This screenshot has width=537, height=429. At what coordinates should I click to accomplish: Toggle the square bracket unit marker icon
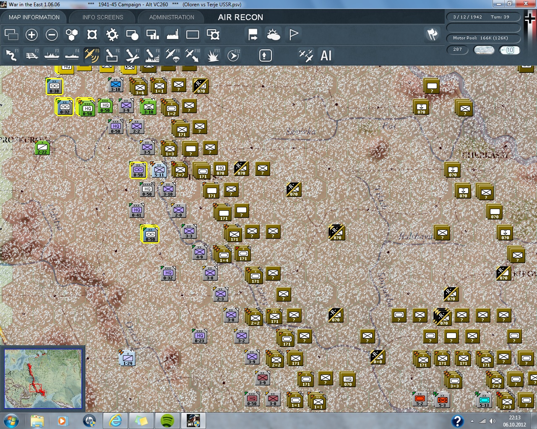[92, 34]
